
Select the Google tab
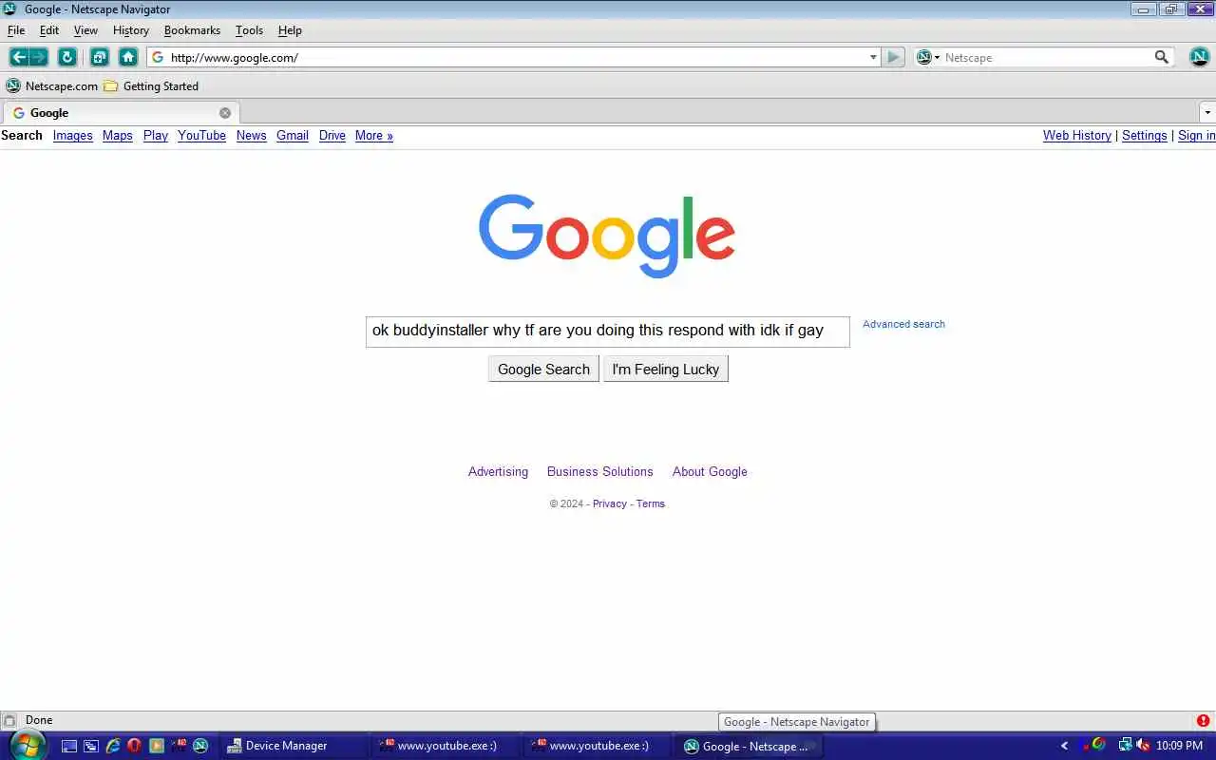point(121,112)
